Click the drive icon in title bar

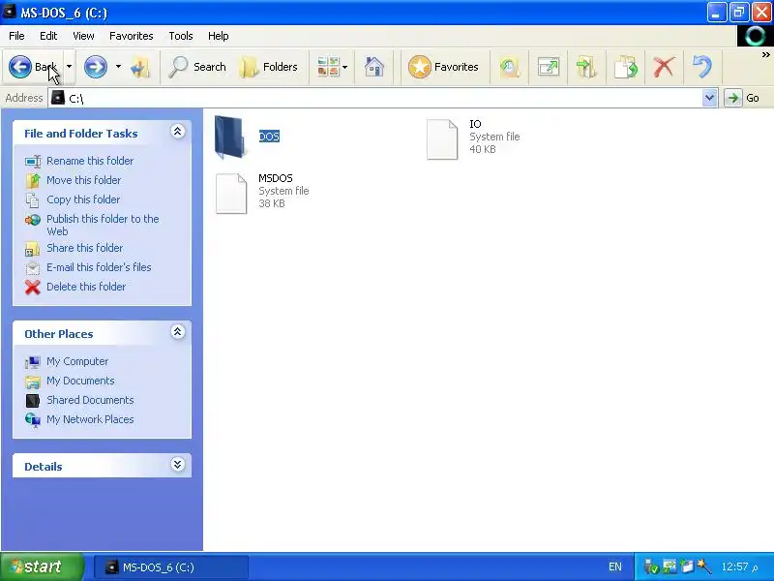click(9, 11)
